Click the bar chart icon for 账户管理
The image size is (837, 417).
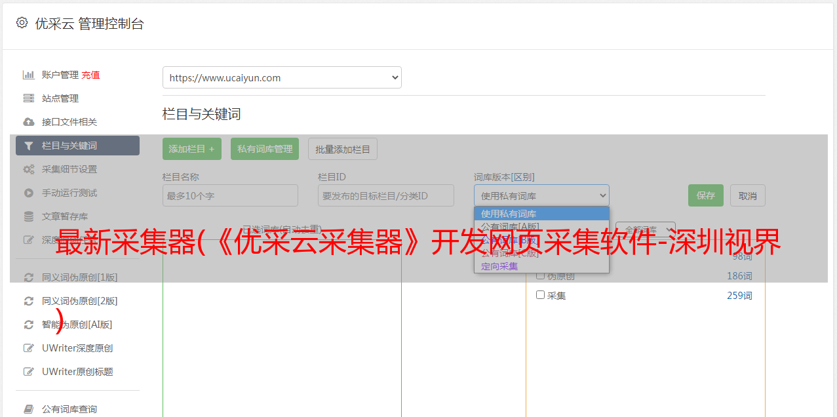28,75
